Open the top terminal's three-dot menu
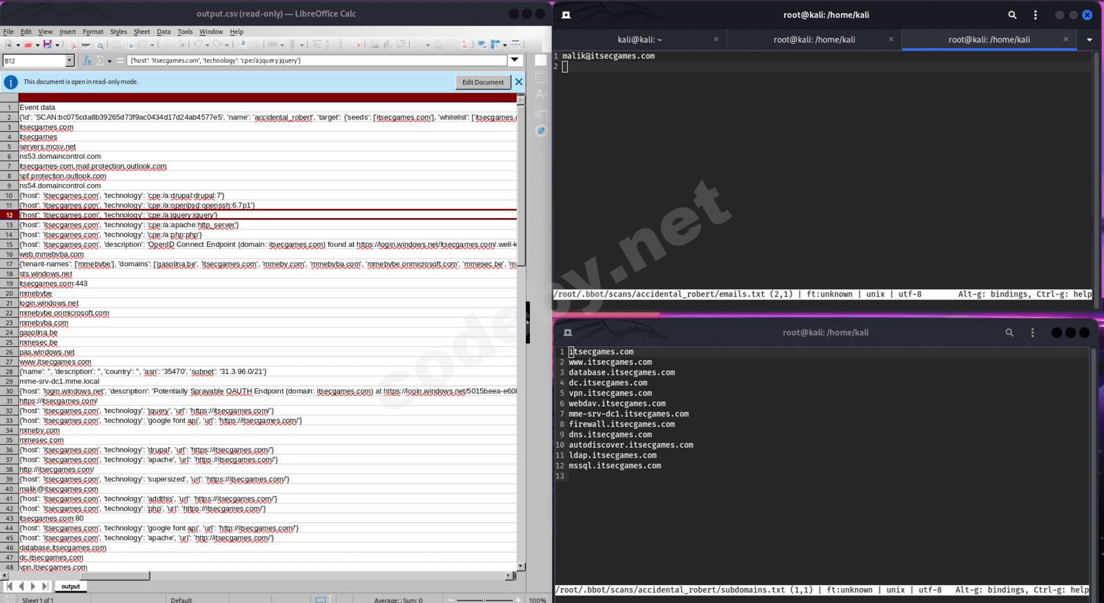 [1035, 15]
